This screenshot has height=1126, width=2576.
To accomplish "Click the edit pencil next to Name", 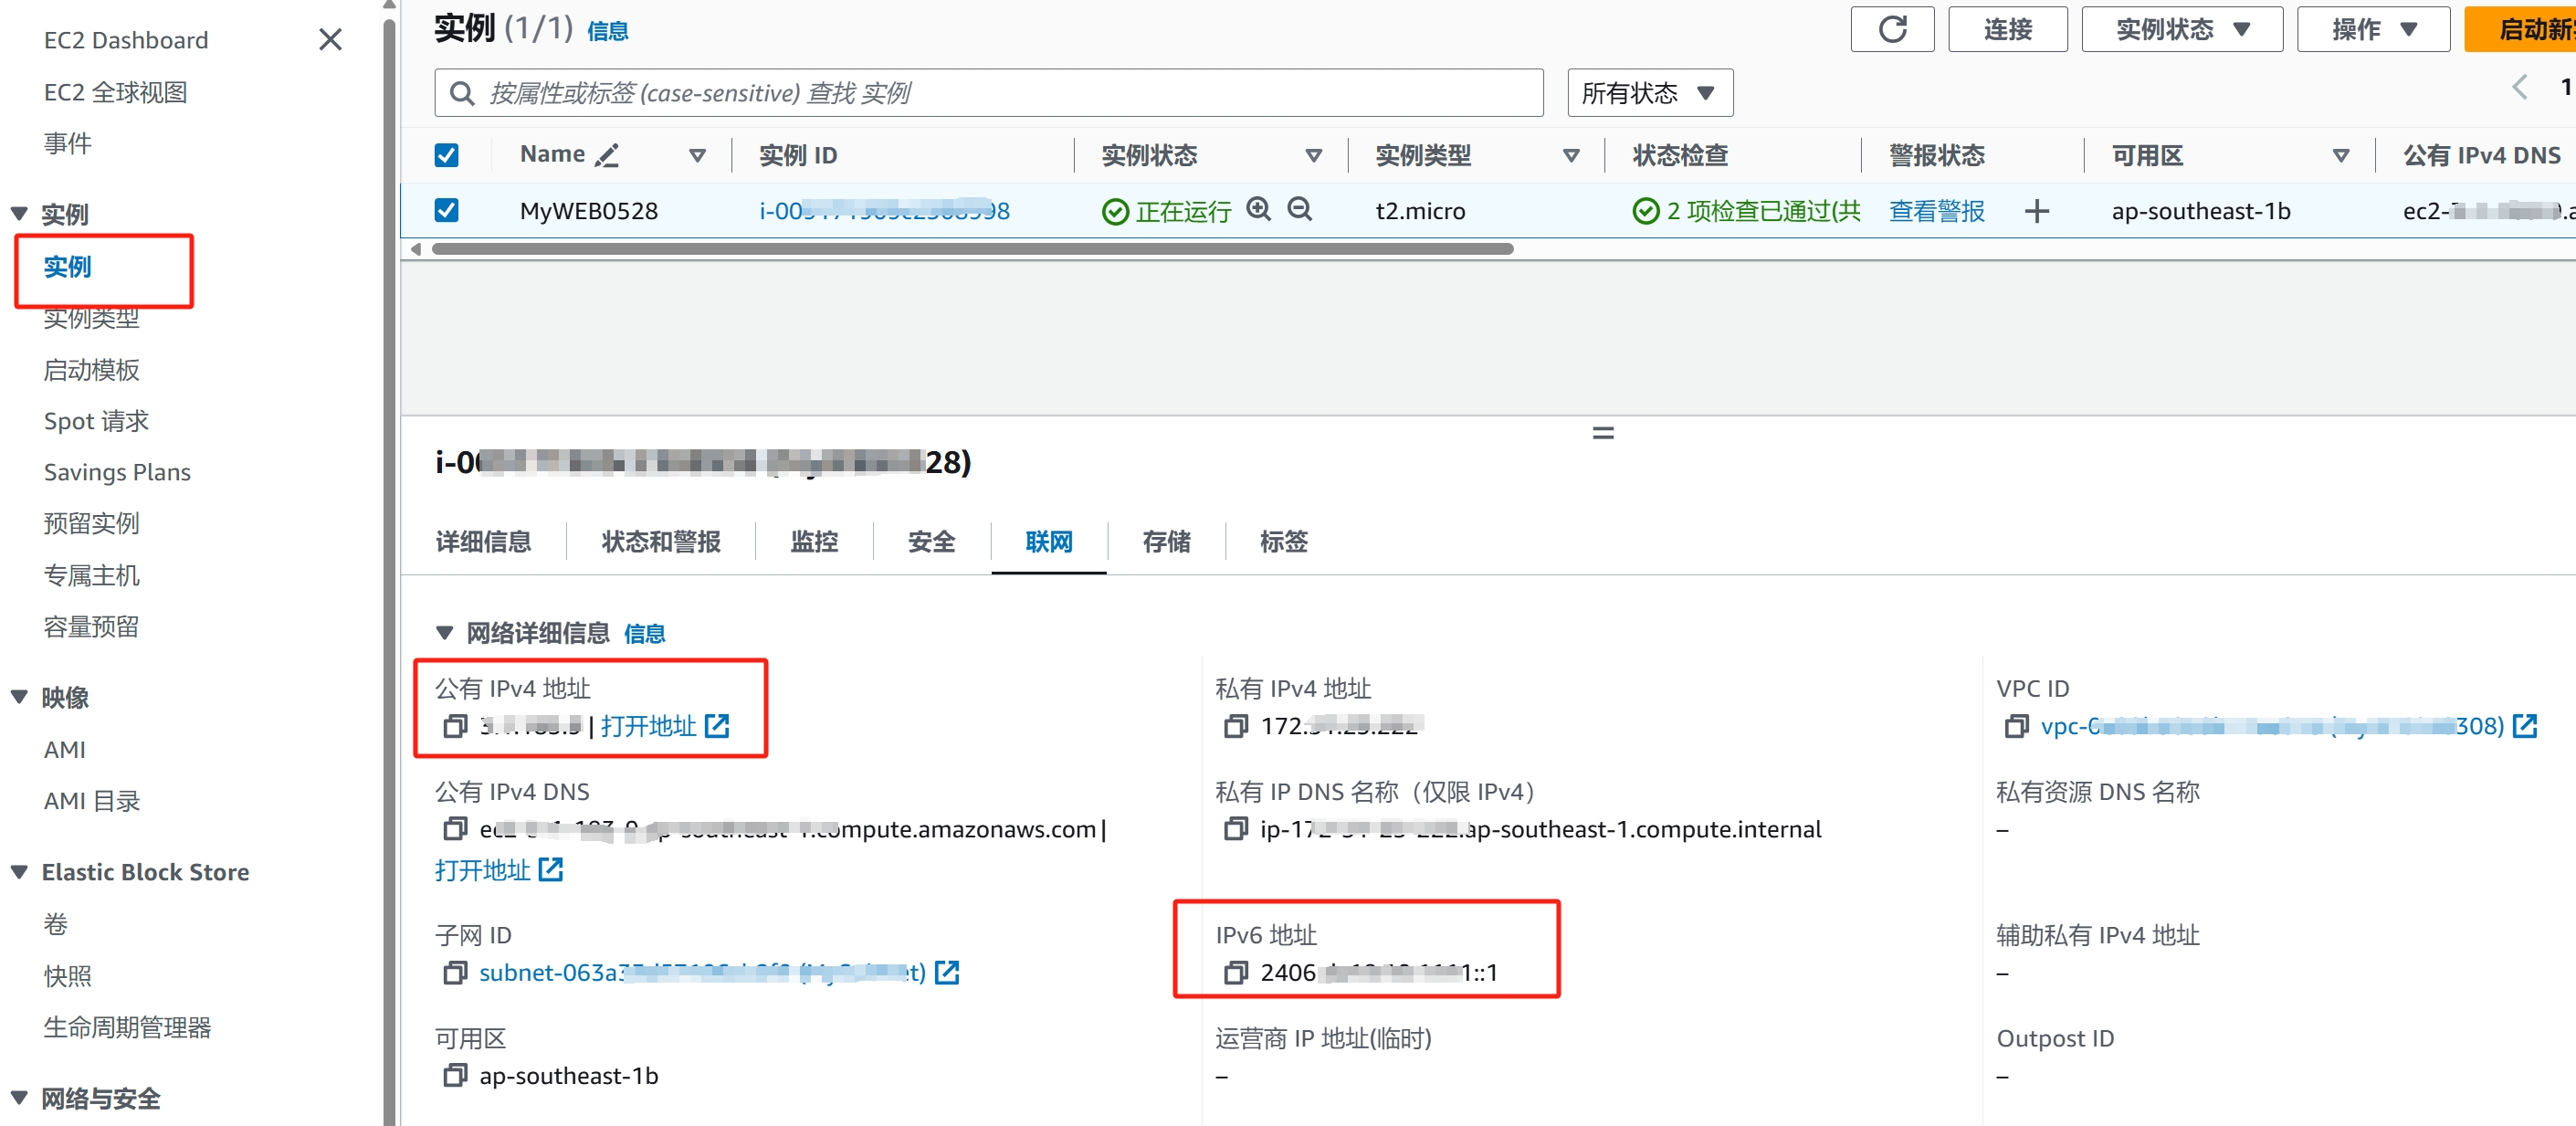I will point(607,155).
